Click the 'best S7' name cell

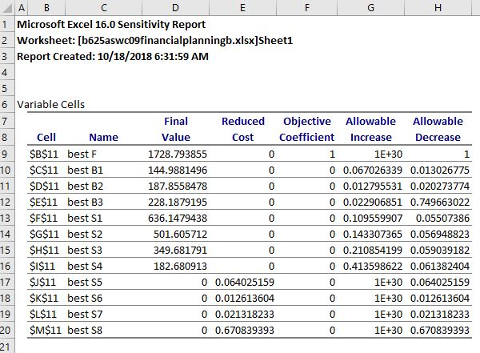pyautogui.click(x=85, y=315)
